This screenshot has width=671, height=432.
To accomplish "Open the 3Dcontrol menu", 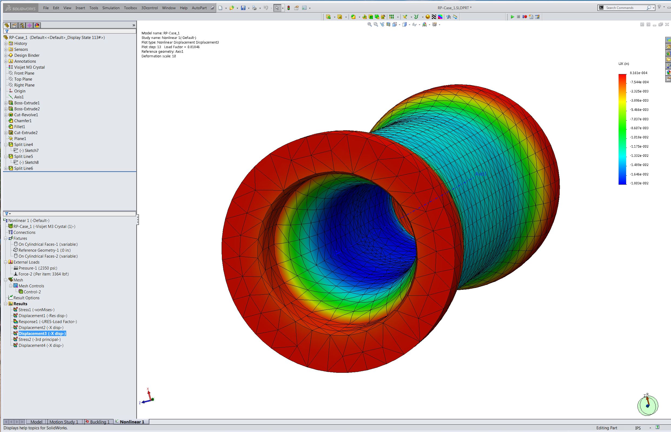I will tap(149, 8).
